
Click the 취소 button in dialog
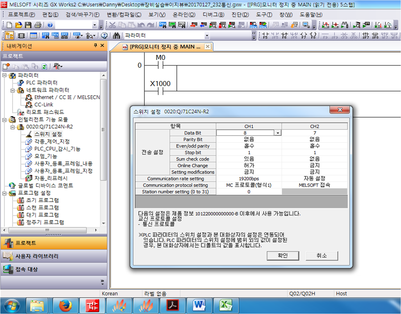322,255
